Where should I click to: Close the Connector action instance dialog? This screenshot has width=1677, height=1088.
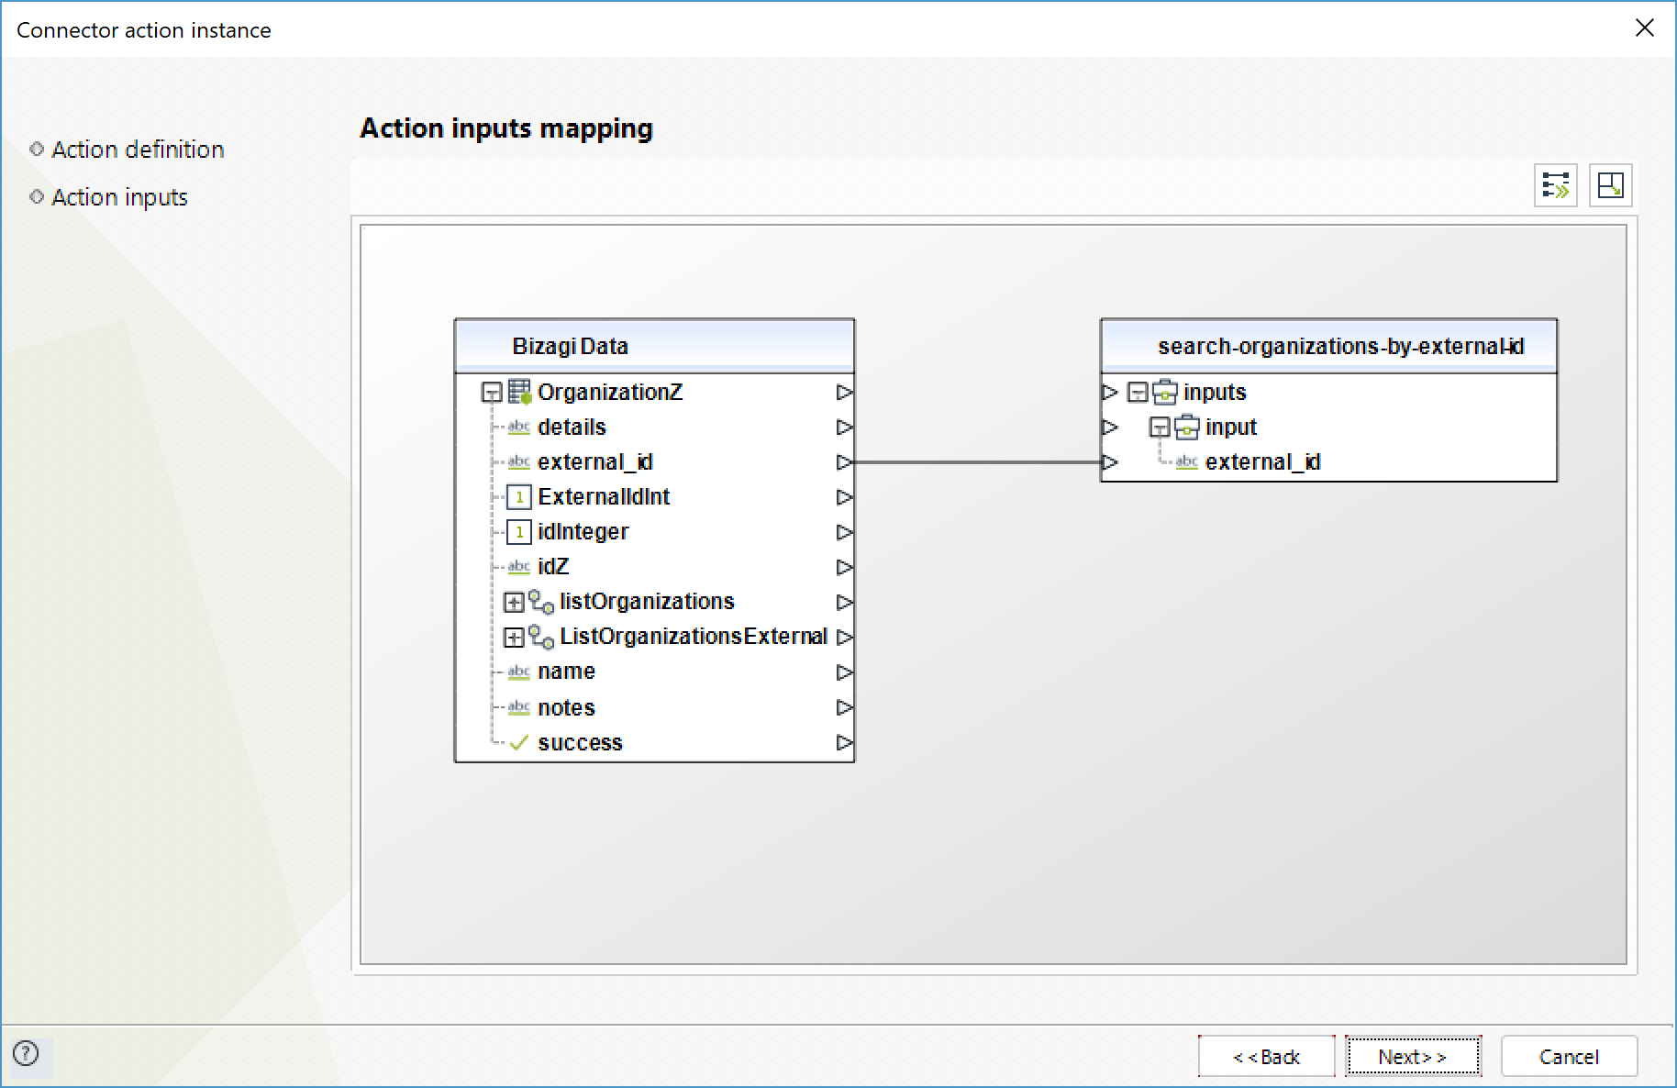click(x=1644, y=28)
